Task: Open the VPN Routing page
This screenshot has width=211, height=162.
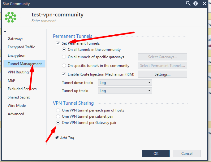Action: (x=18, y=72)
